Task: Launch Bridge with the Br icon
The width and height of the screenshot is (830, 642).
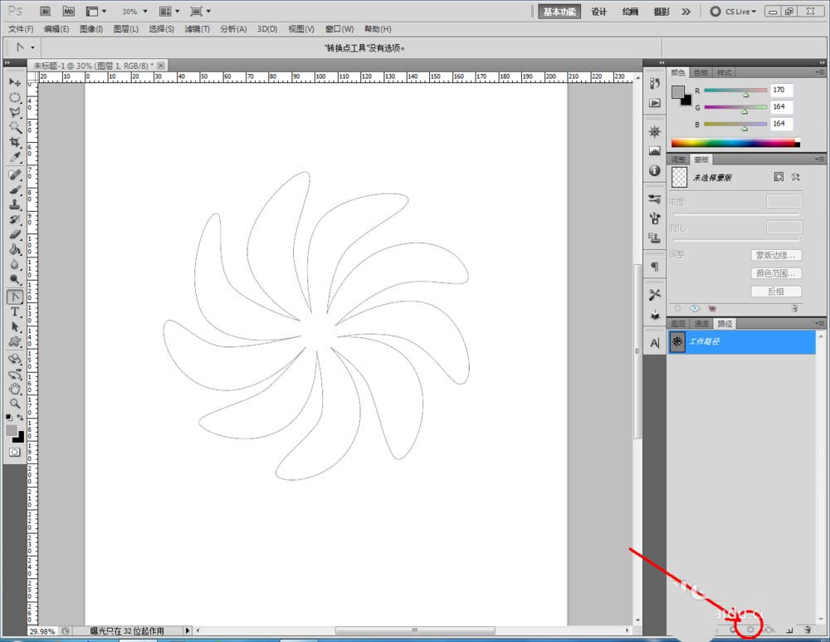Action: click(x=46, y=12)
